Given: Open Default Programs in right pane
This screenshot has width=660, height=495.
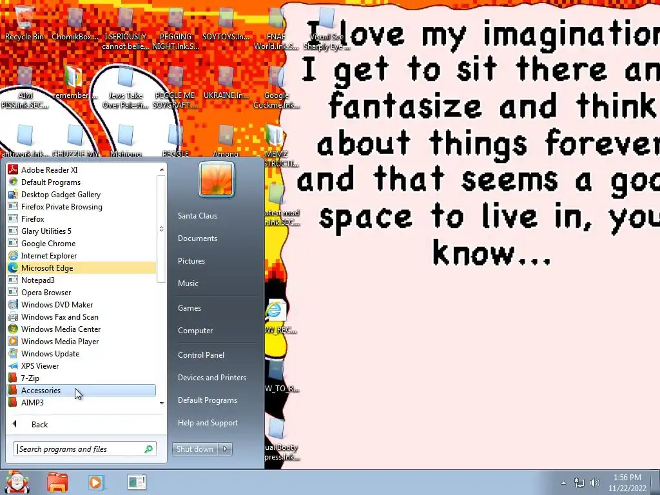Looking at the screenshot, I should click(x=208, y=400).
